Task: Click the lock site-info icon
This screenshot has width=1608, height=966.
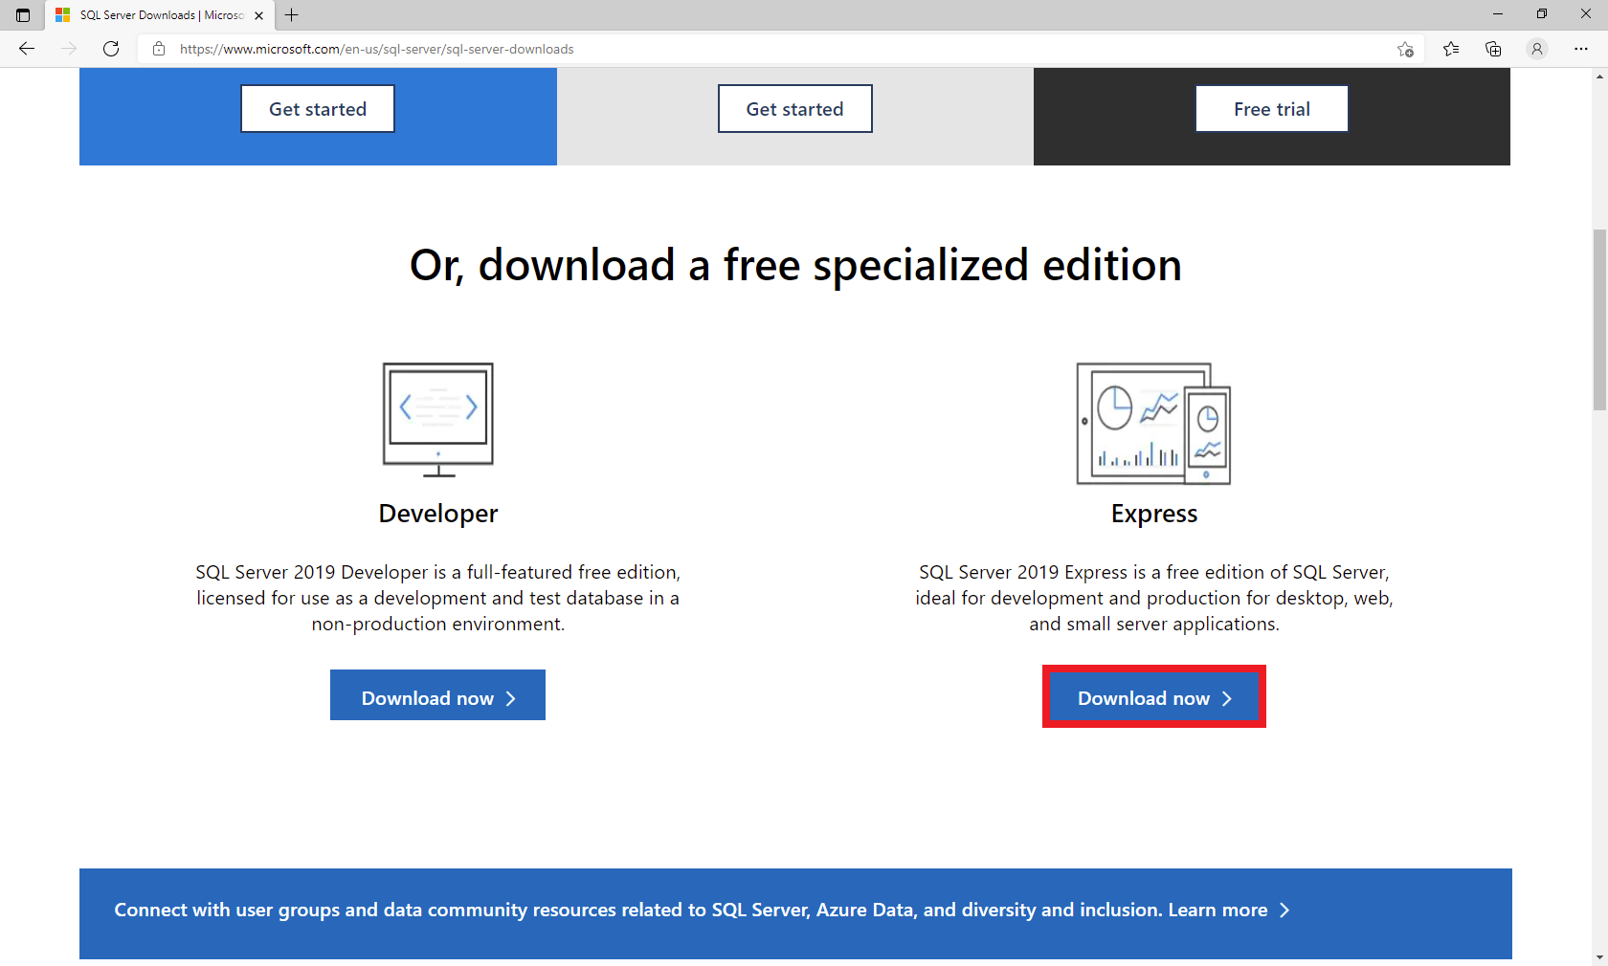Action: pos(159,49)
